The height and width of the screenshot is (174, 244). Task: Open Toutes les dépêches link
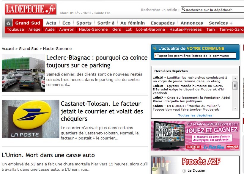click(195, 115)
